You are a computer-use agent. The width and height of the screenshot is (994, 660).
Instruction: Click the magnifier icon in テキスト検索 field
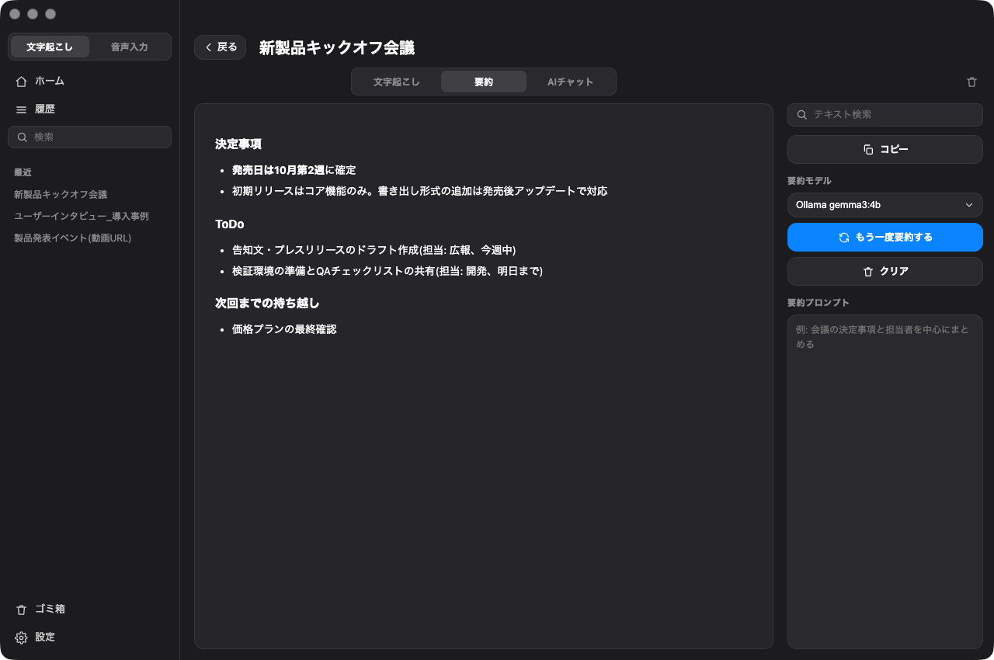click(802, 115)
